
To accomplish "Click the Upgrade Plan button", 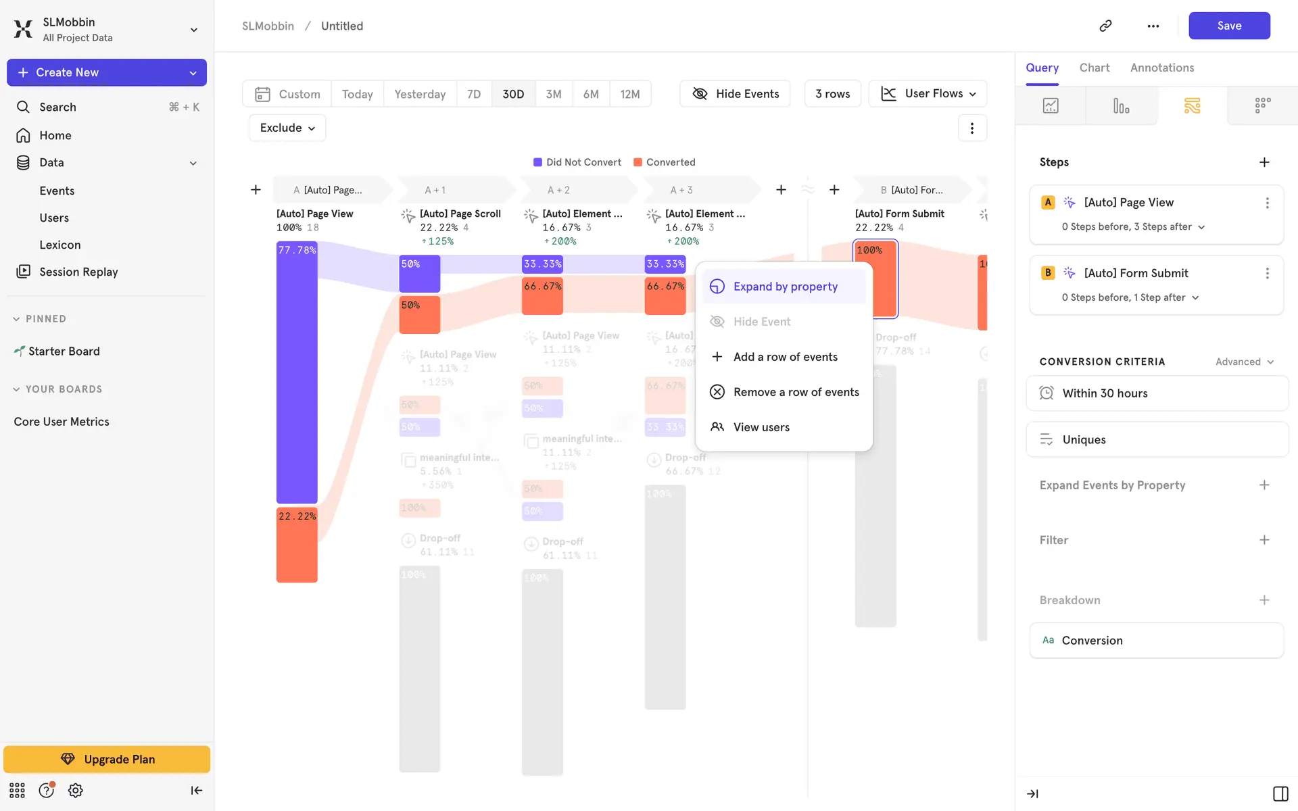I will tap(107, 759).
